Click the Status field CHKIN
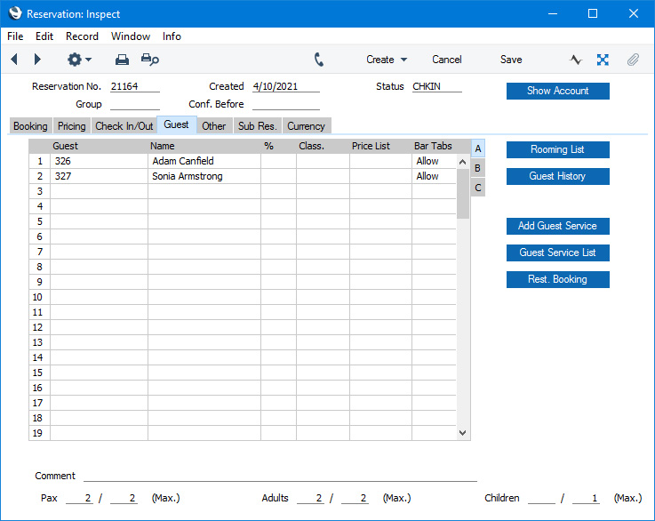655x521 pixels. 437,86
